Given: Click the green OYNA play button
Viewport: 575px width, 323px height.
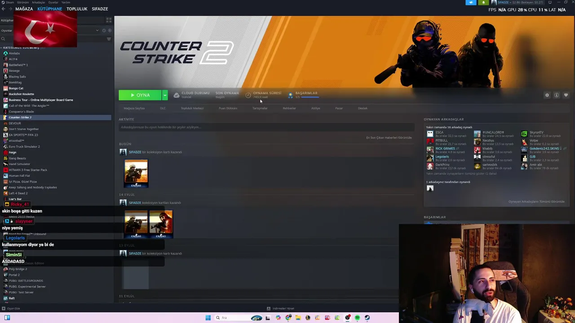Looking at the screenshot, I should pyautogui.click(x=140, y=95).
